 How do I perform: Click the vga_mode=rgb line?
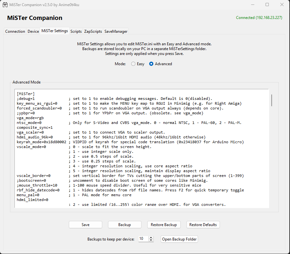(30, 118)
